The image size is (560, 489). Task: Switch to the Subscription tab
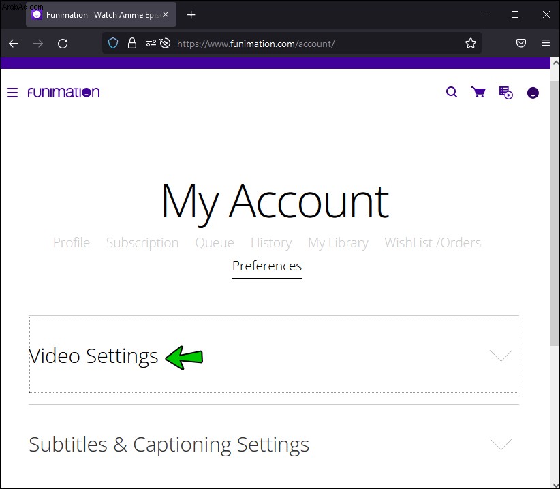(x=142, y=242)
